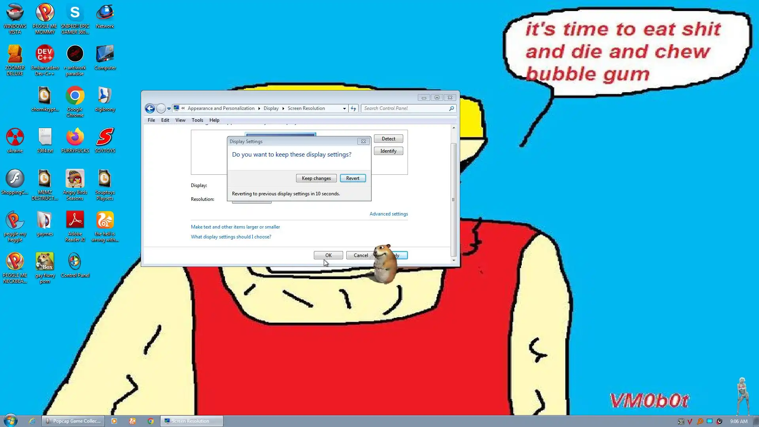Screen dimensions: 759x427
Task: Expand the address bar history dropdown
Action: 344,108
